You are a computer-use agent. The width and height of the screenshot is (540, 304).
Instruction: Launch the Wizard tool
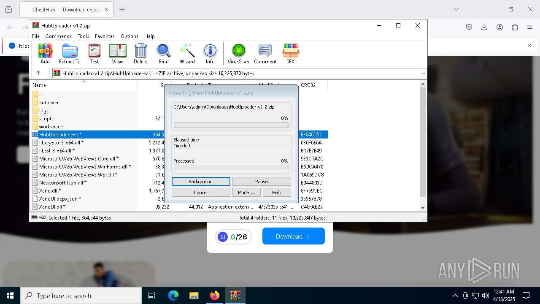(x=187, y=54)
